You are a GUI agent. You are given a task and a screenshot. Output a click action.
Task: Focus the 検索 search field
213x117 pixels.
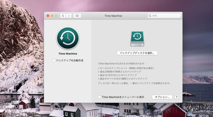pos(166,16)
